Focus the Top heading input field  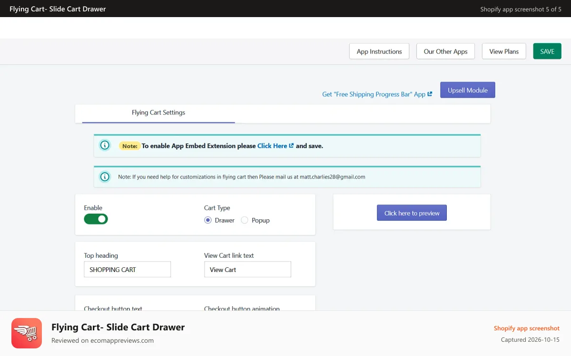click(x=128, y=270)
